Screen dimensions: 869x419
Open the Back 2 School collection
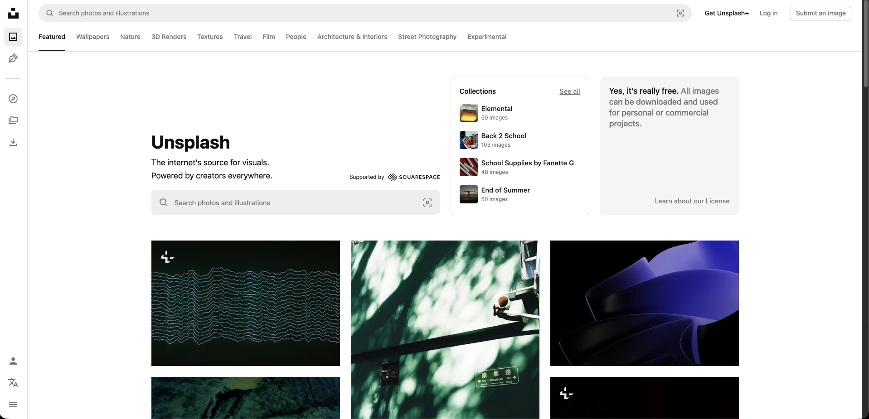coord(503,136)
